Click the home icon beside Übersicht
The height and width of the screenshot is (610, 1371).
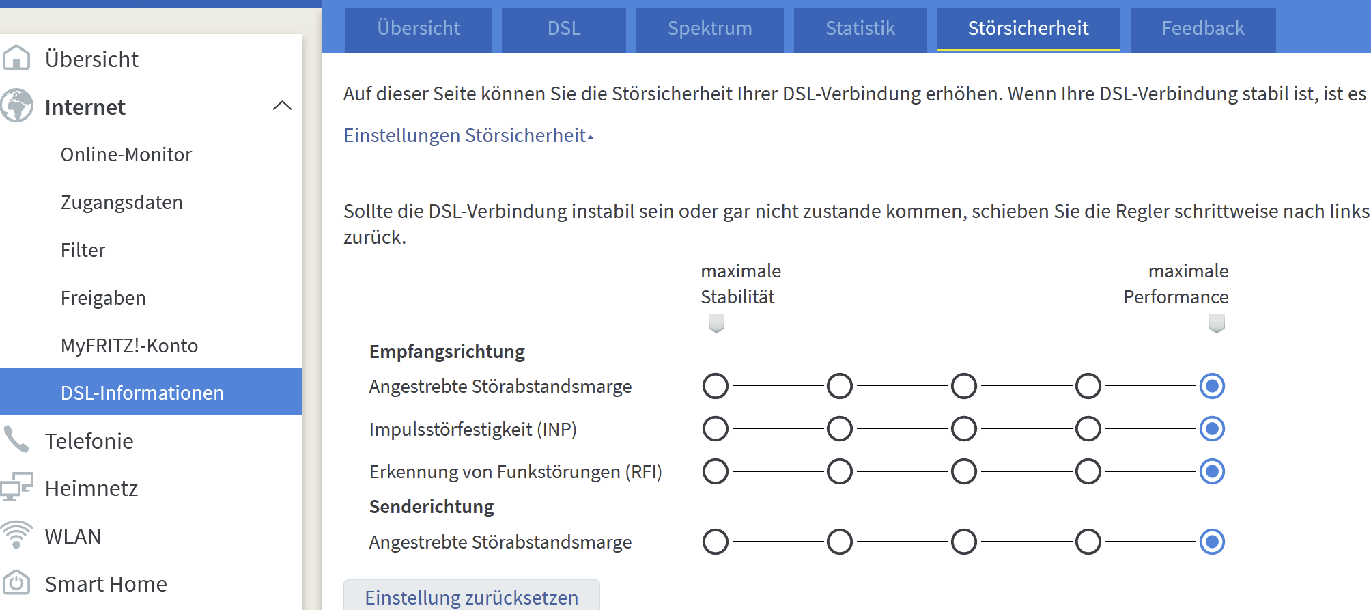coord(16,59)
